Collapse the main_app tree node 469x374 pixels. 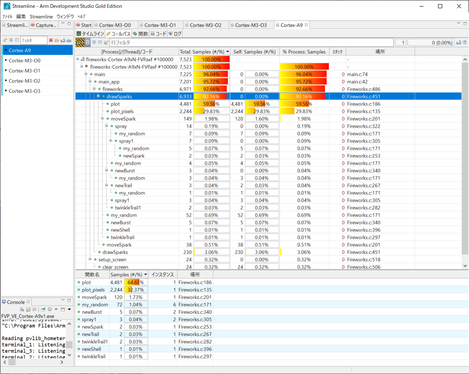[x=90, y=81]
